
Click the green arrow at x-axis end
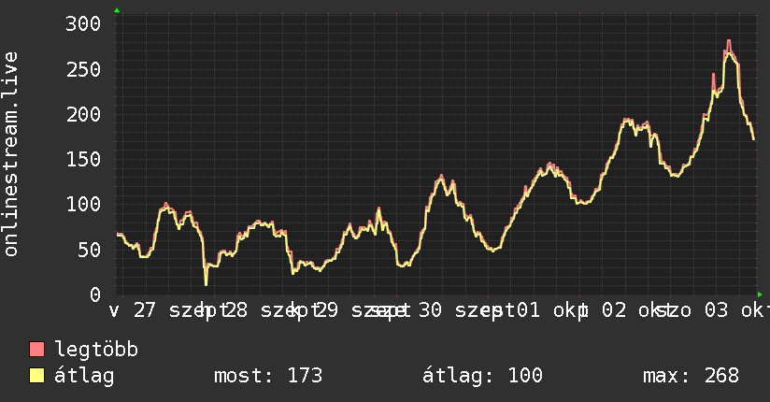(x=760, y=294)
